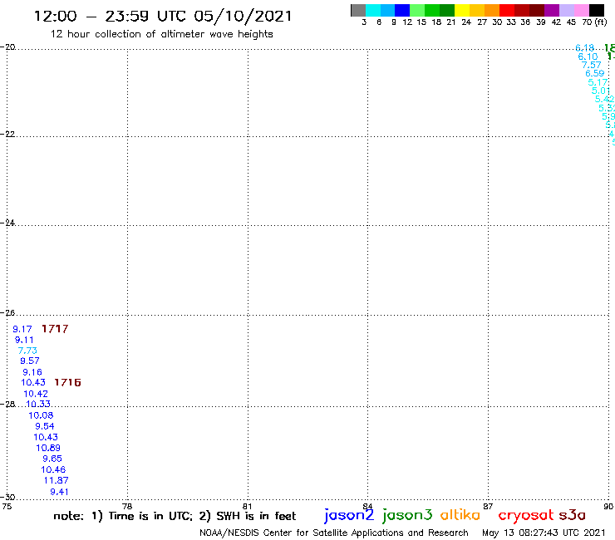Click the longitude label 81 on the axis
615x540 pixels.
coord(247,506)
